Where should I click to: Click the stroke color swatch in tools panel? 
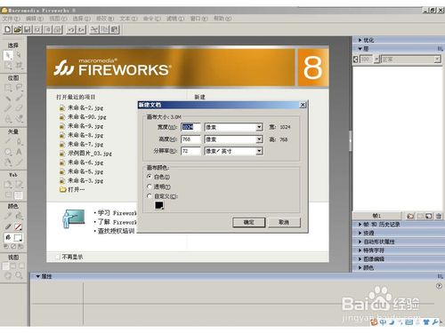click(x=18, y=227)
